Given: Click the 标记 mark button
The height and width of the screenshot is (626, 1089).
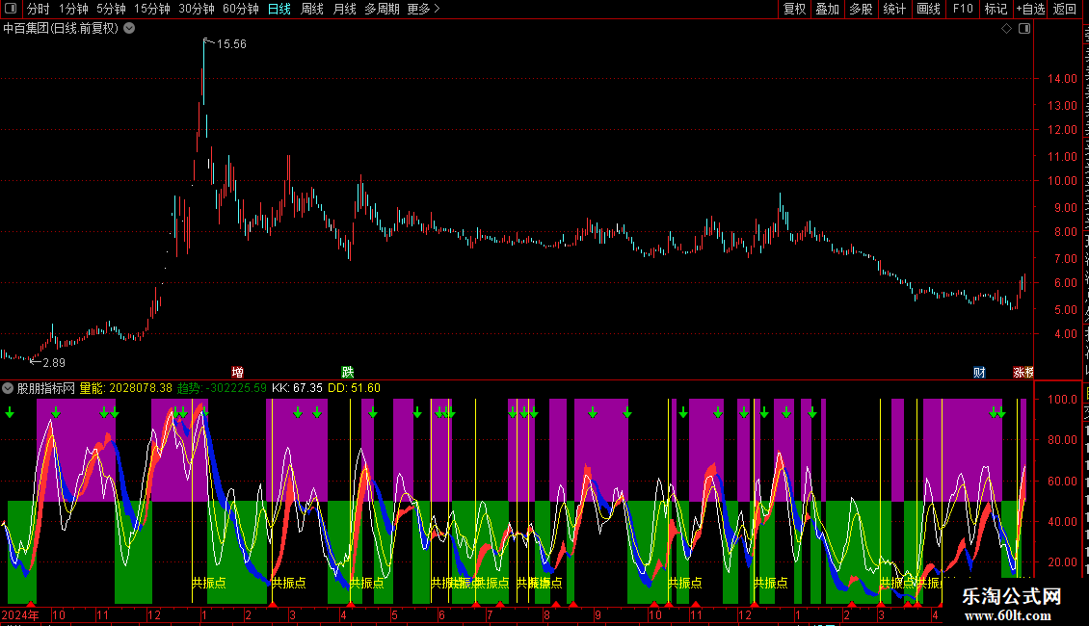Looking at the screenshot, I should (x=996, y=9).
